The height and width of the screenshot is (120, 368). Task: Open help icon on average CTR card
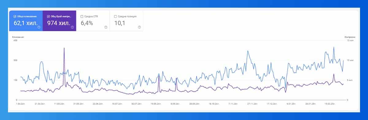(106, 27)
